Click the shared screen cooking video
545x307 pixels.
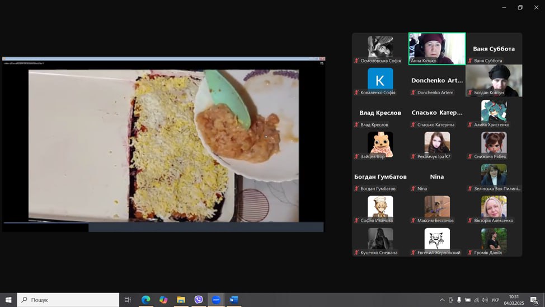pos(163,145)
